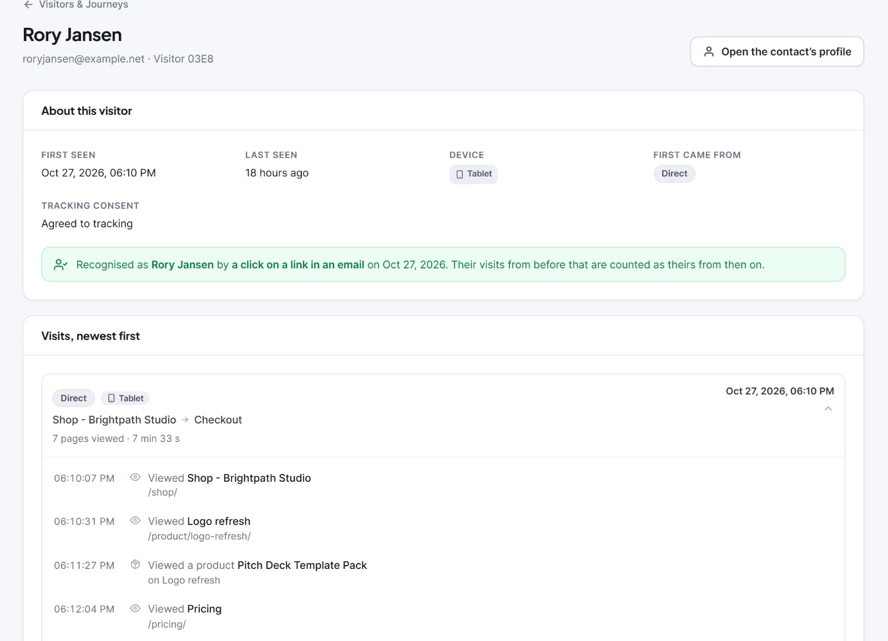Click the 06:10:31 PM timestamp
888x641 pixels.
84,522
